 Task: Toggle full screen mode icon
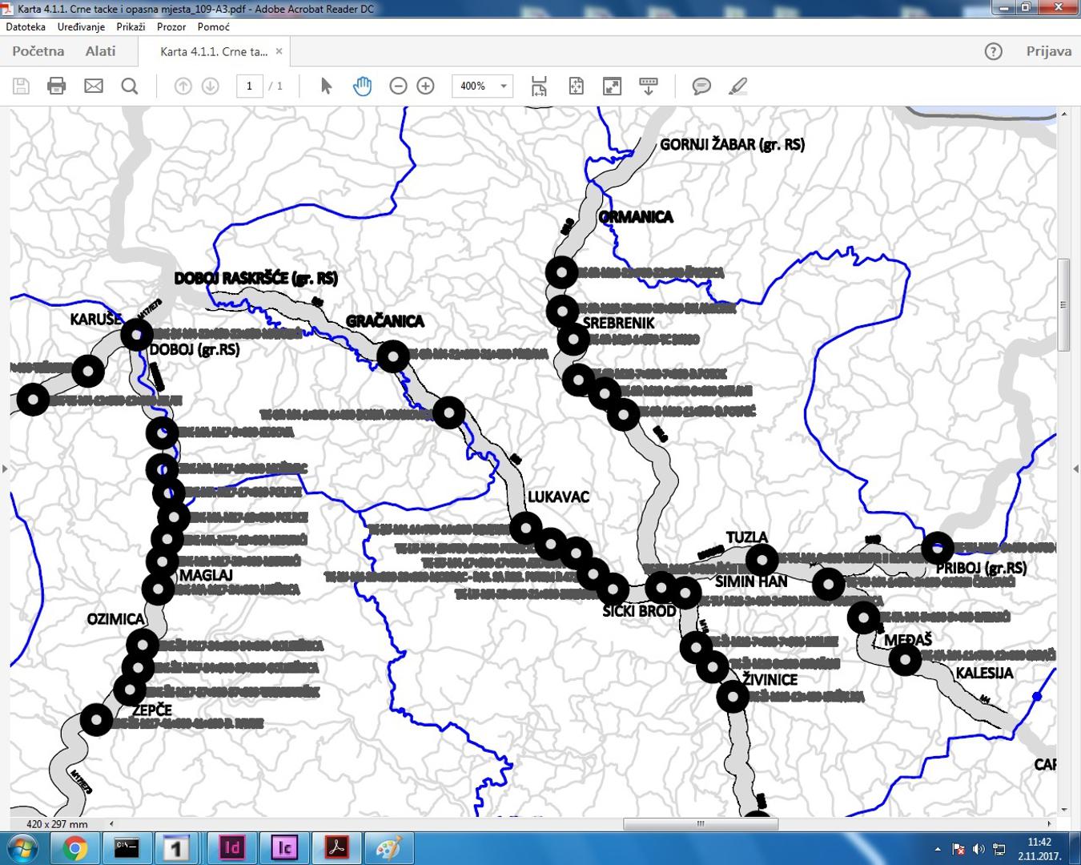coord(612,86)
